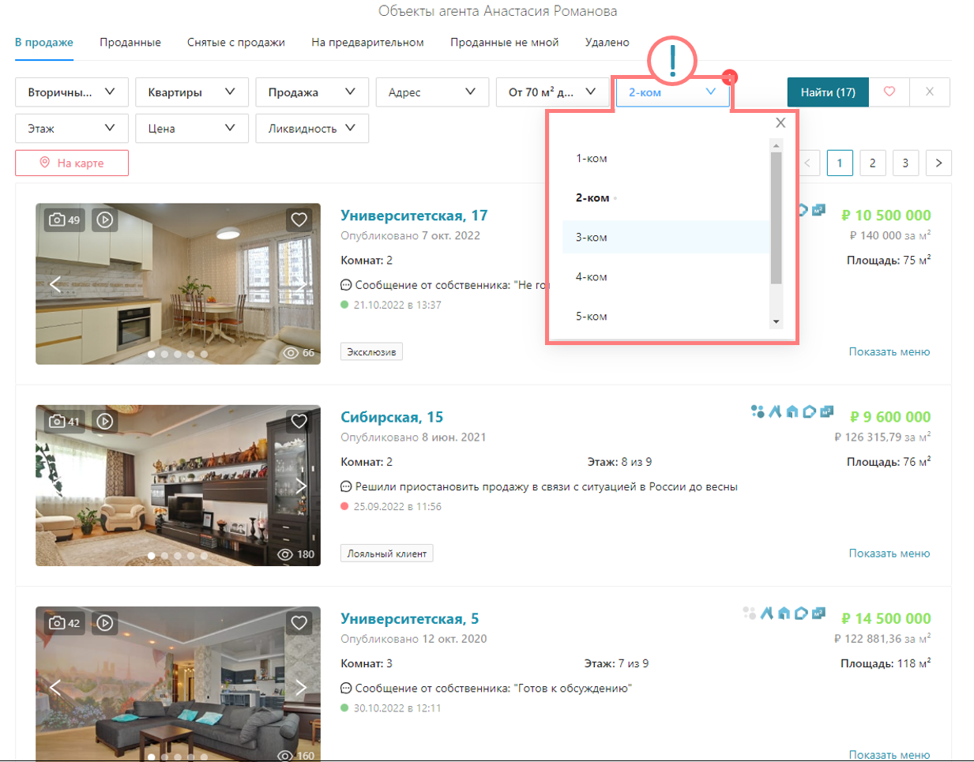The height and width of the screenshot is (762, 974).
Task: Add Сибирская, 15 listing to favorites
Action: pos(299,422)
